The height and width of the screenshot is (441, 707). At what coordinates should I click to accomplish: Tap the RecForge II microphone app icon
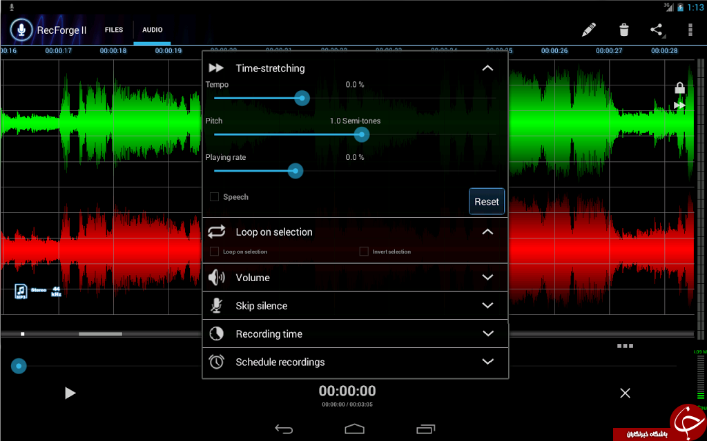click(x=21, y=30)
